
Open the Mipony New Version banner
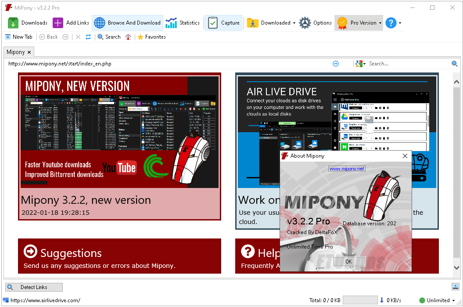coord(119,131)
